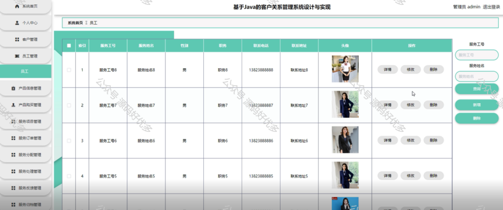Click the user icon for 产品购买管理
Image resolution: width=503 pixels, height=210 pixels.
(x=13, y=105)
